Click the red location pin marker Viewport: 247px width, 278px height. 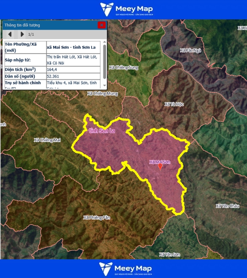coord(160,166)
